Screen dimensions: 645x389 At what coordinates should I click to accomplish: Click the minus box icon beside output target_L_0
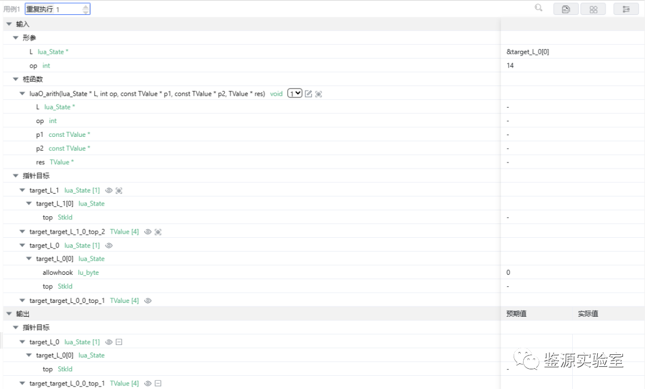119,342
